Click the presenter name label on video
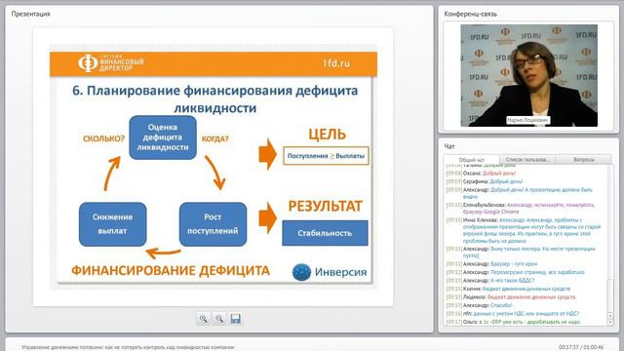Image resolution: width=624 pixels, height=351 pixels. click(x=527, y=120)
